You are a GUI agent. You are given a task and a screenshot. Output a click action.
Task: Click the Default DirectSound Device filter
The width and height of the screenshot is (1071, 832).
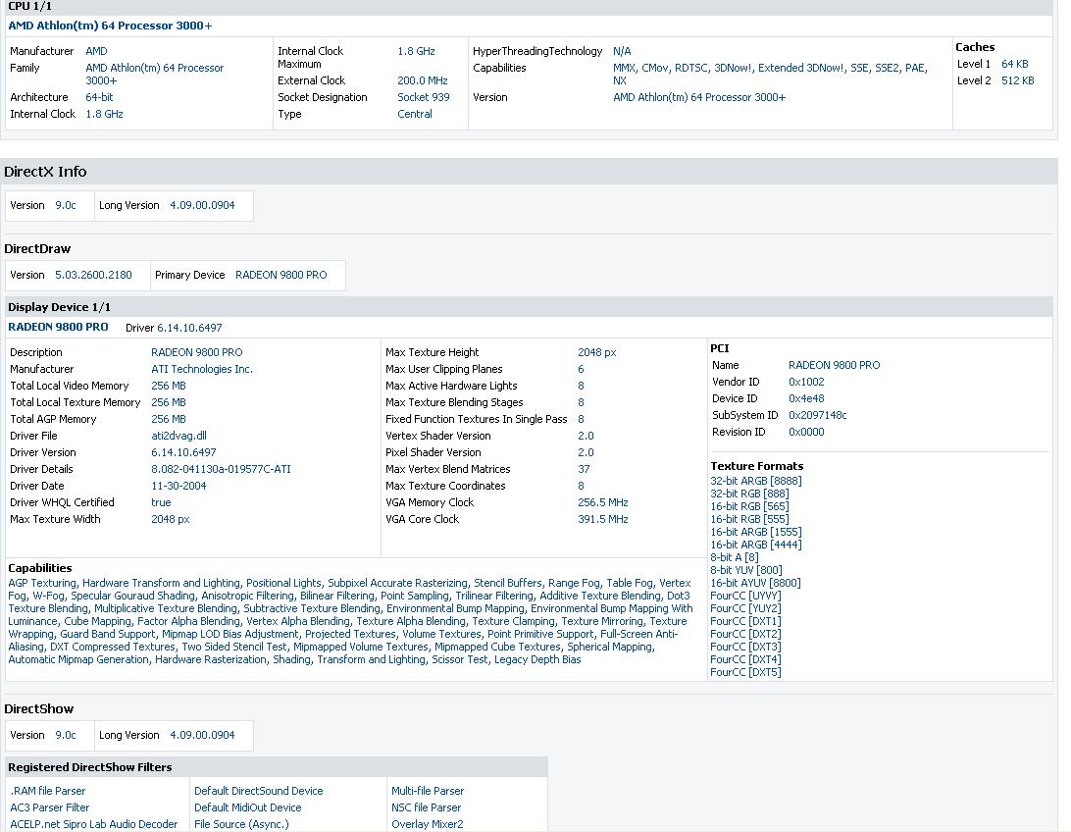tap(258, 791)
